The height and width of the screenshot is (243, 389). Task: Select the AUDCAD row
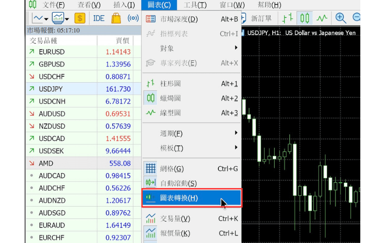coord(84,176)
